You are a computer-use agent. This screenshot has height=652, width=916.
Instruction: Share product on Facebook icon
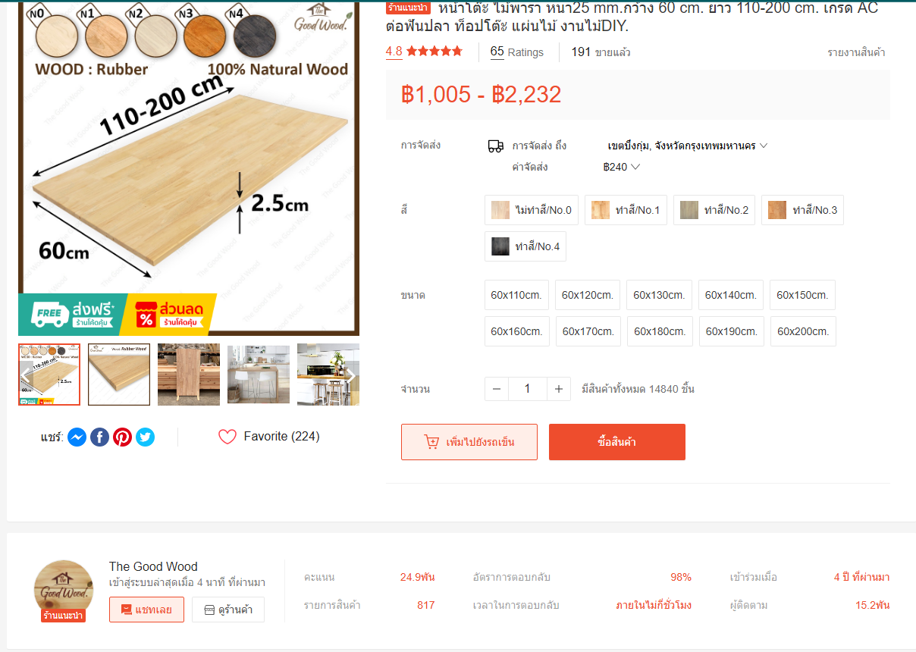coord(99,437)
